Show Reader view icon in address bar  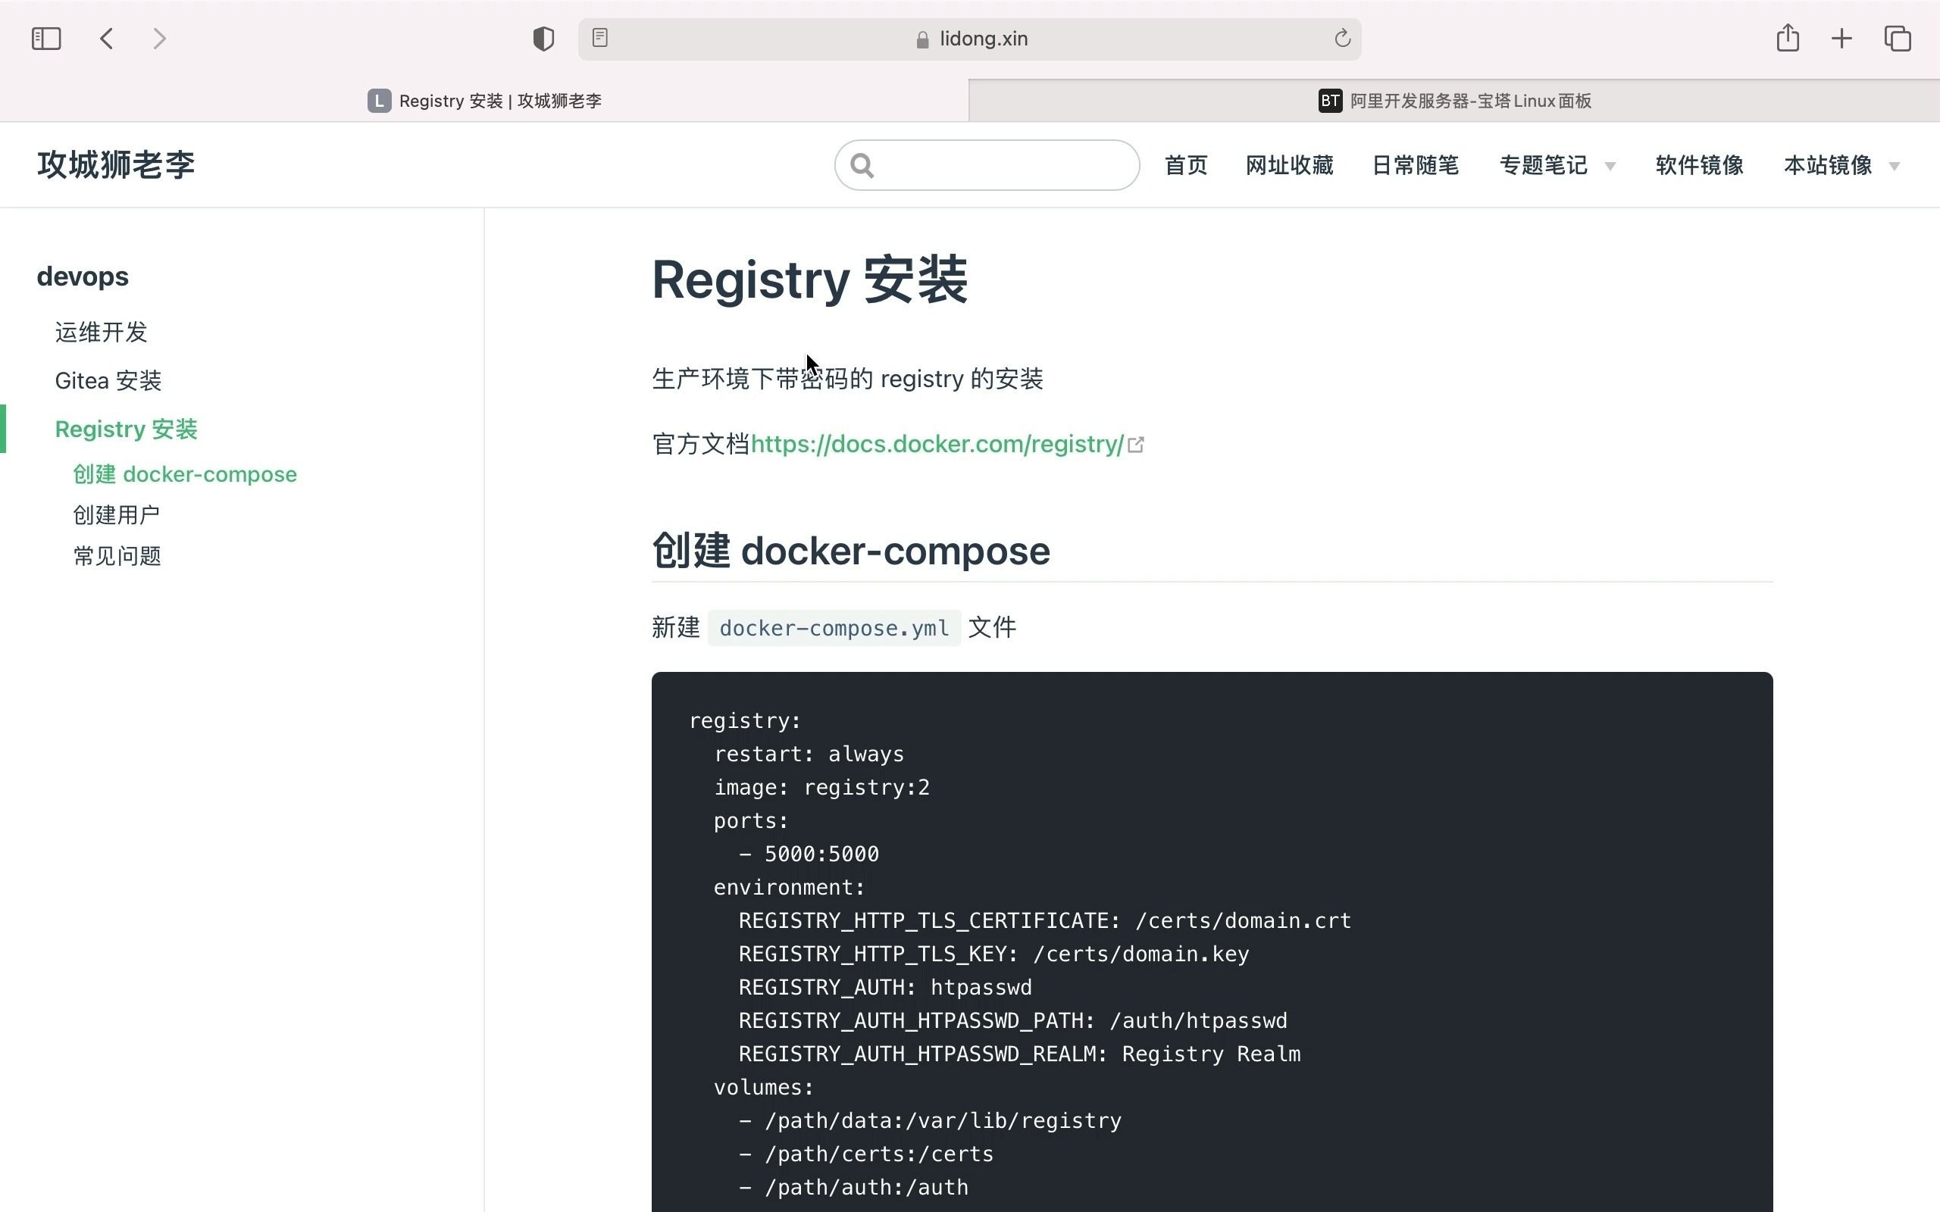click(x=599, y=38)
